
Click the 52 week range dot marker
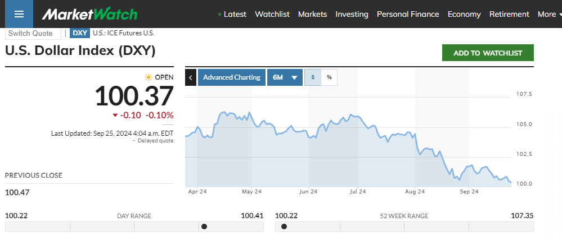click(x=284, y=227)
